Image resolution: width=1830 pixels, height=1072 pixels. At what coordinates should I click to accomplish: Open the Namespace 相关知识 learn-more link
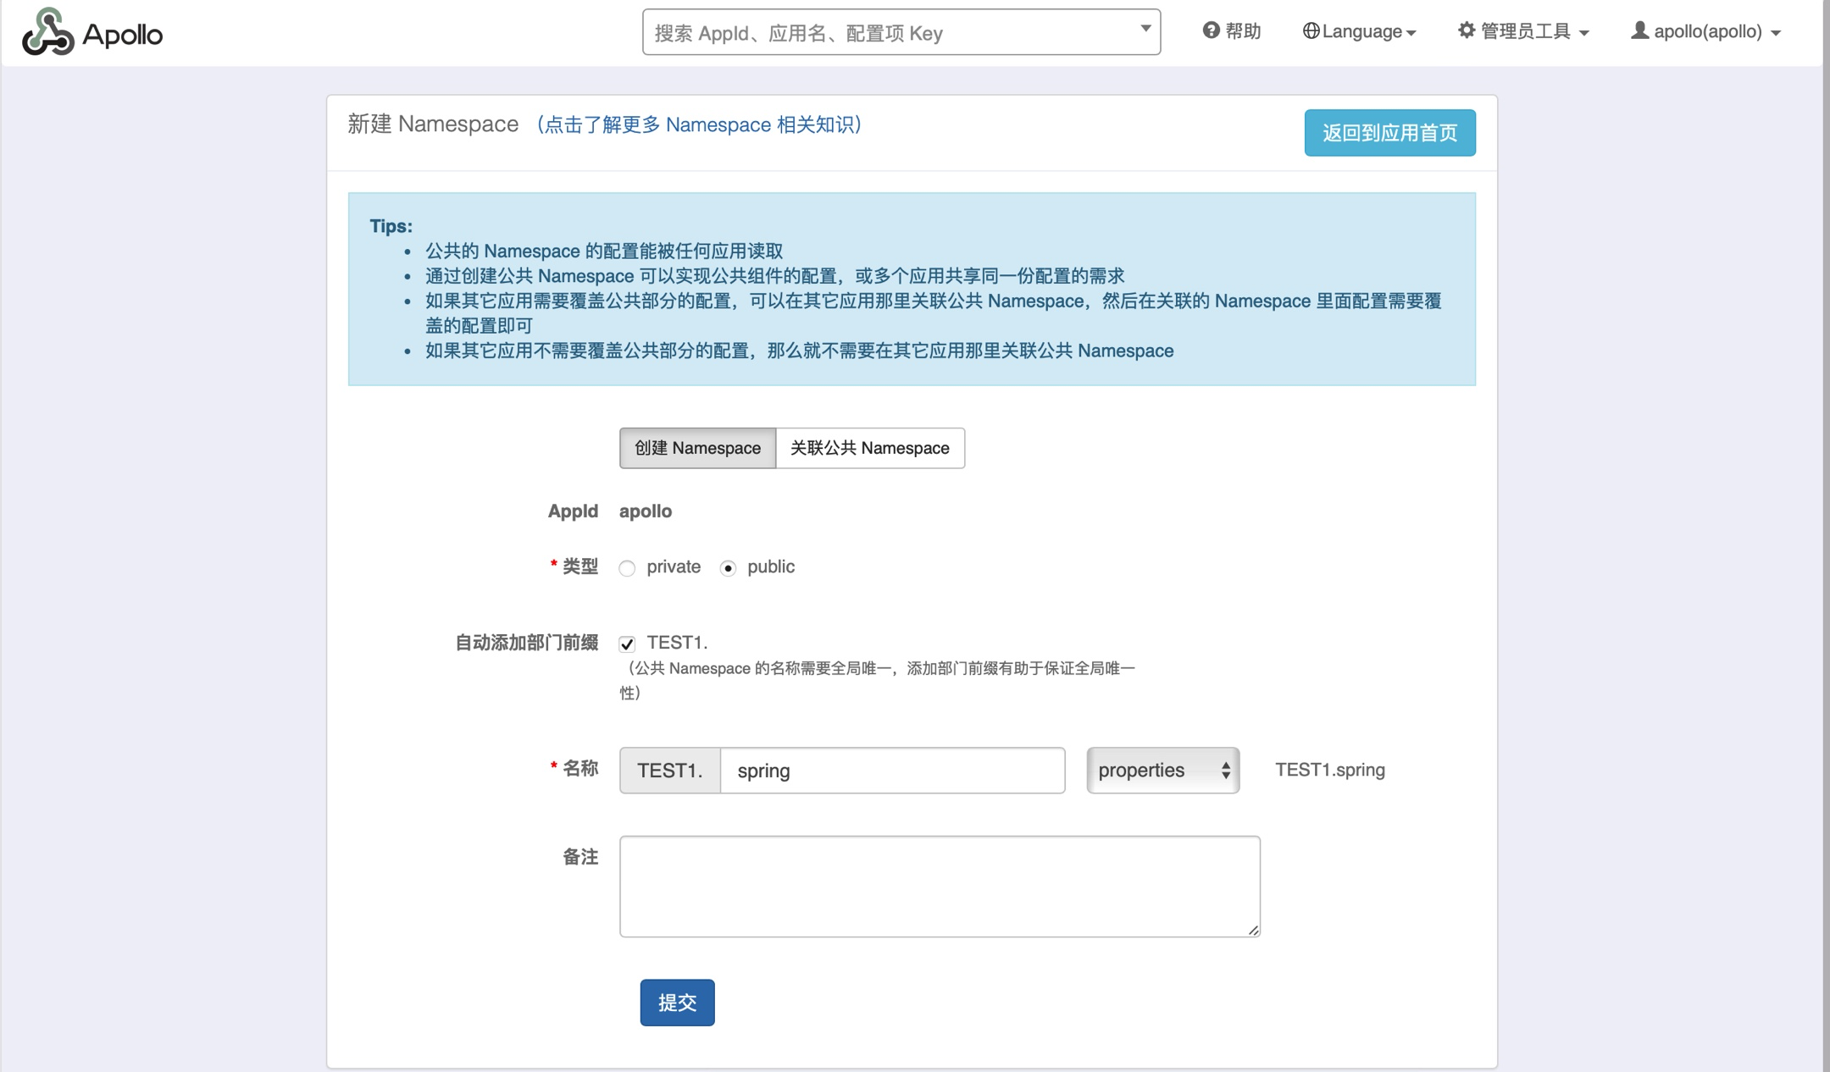(x=699, y=124)
